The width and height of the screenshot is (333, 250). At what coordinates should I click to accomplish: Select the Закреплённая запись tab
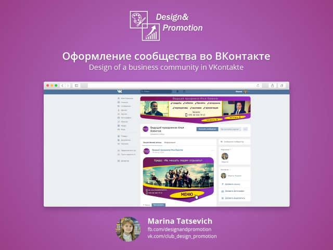tap(152, 142)
